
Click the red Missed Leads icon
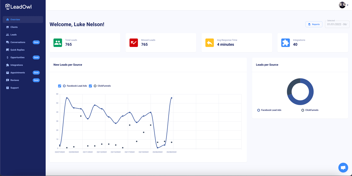134,43
